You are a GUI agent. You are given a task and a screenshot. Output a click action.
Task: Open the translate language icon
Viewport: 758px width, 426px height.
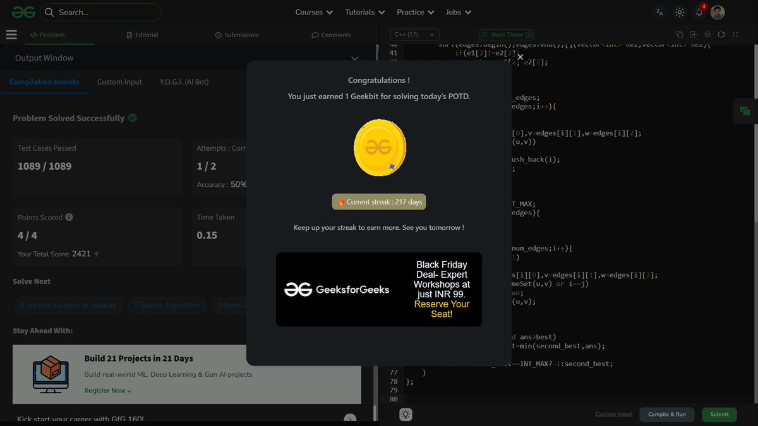coord(659,12)
